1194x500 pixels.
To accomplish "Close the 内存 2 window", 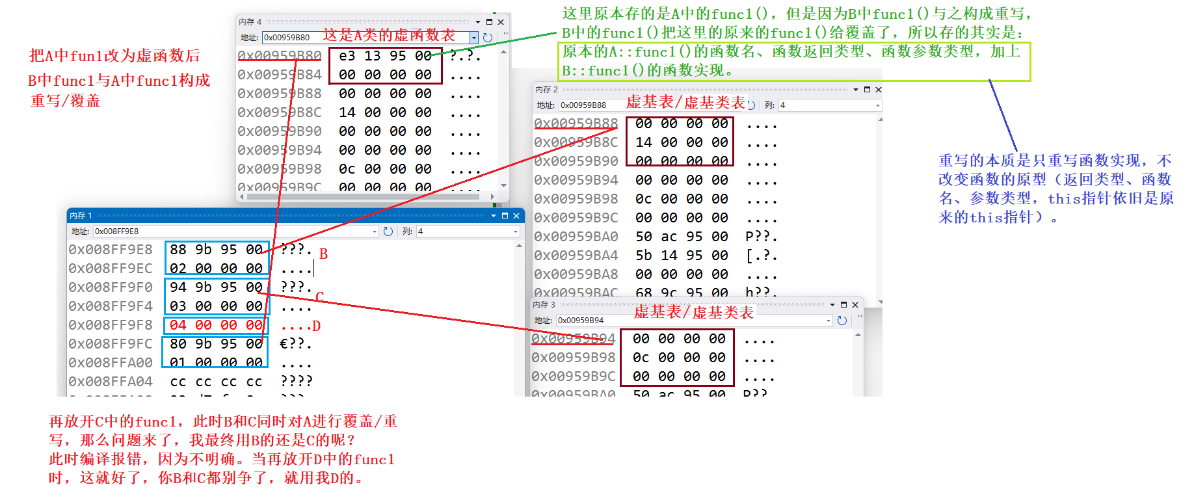I will point(879,90).
